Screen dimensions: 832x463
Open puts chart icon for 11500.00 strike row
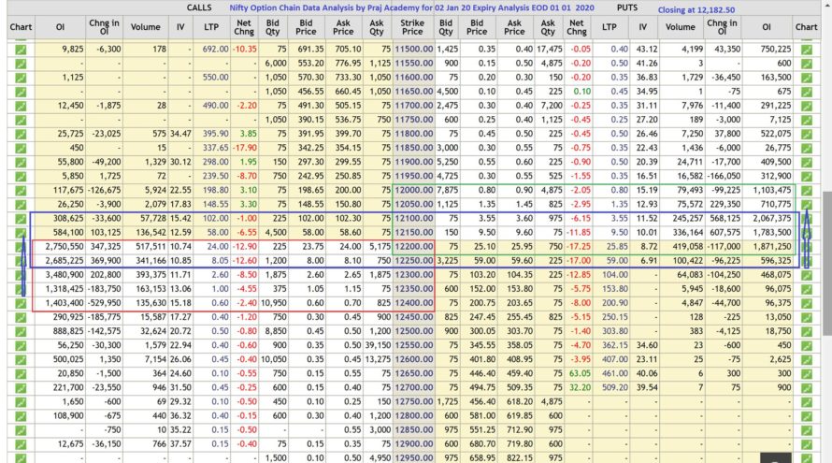pyautogui.click(x=807, y=50)
